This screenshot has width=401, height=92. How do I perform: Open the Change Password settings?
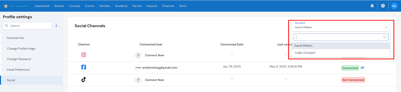tap(19, 59)
